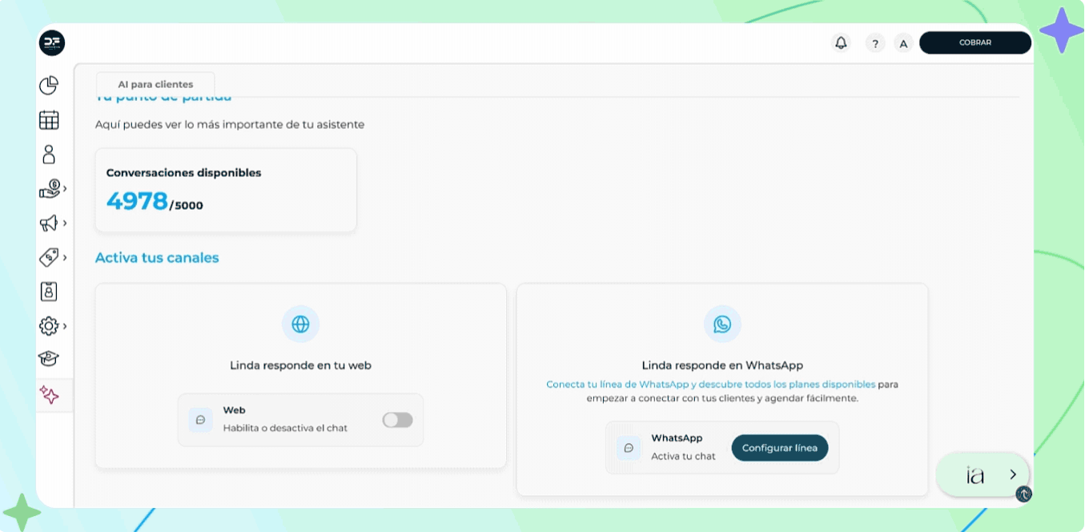1085x532 pixels.
Task: Open the floating ia chat assistant
Action: click(x=982, y=474)
